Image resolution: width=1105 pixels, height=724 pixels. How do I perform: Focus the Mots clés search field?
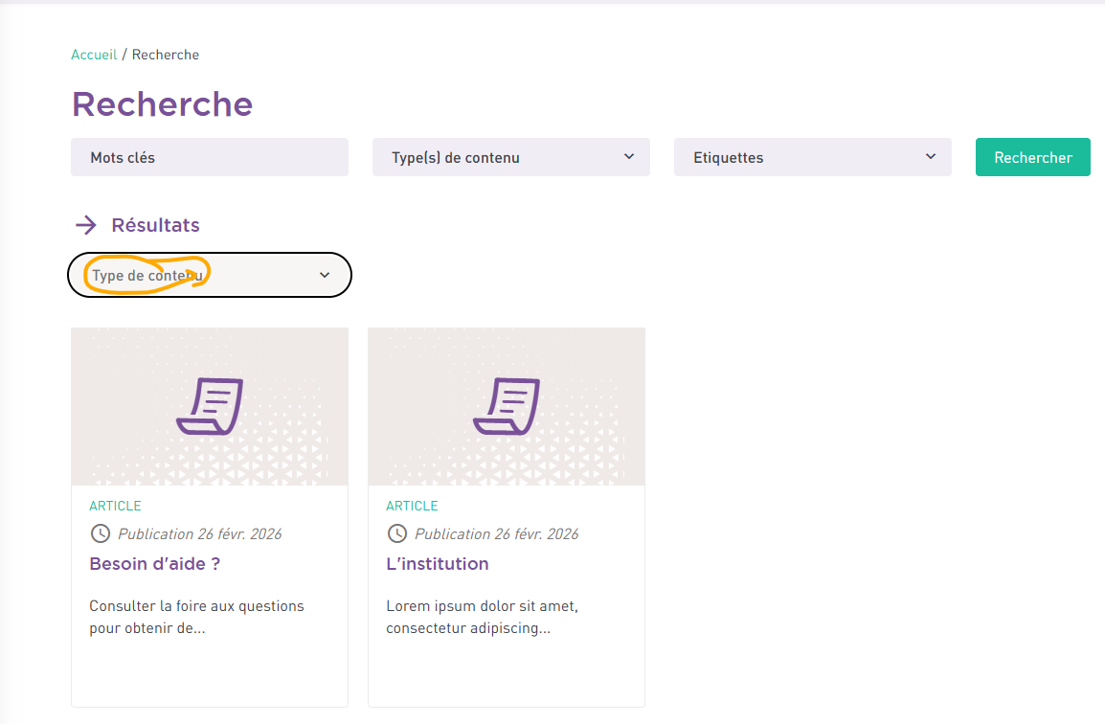[x=209, y=157]
